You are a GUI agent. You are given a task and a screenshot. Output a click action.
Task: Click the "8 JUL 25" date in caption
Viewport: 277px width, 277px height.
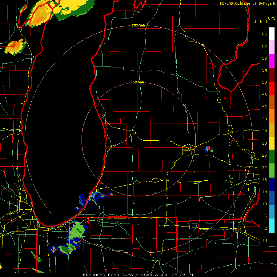(x=167, y=275)
